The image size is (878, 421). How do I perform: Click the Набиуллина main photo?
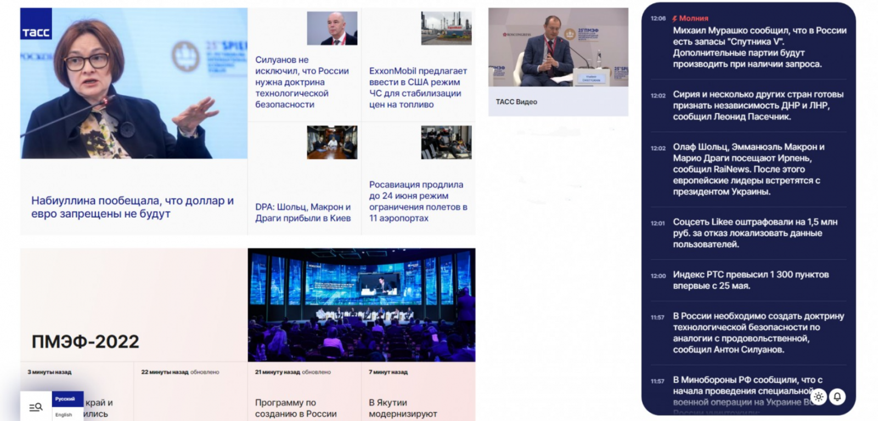(x=134, y=83)
